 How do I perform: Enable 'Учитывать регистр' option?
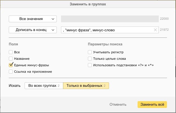pyautogui.click(x=90, y=52)
